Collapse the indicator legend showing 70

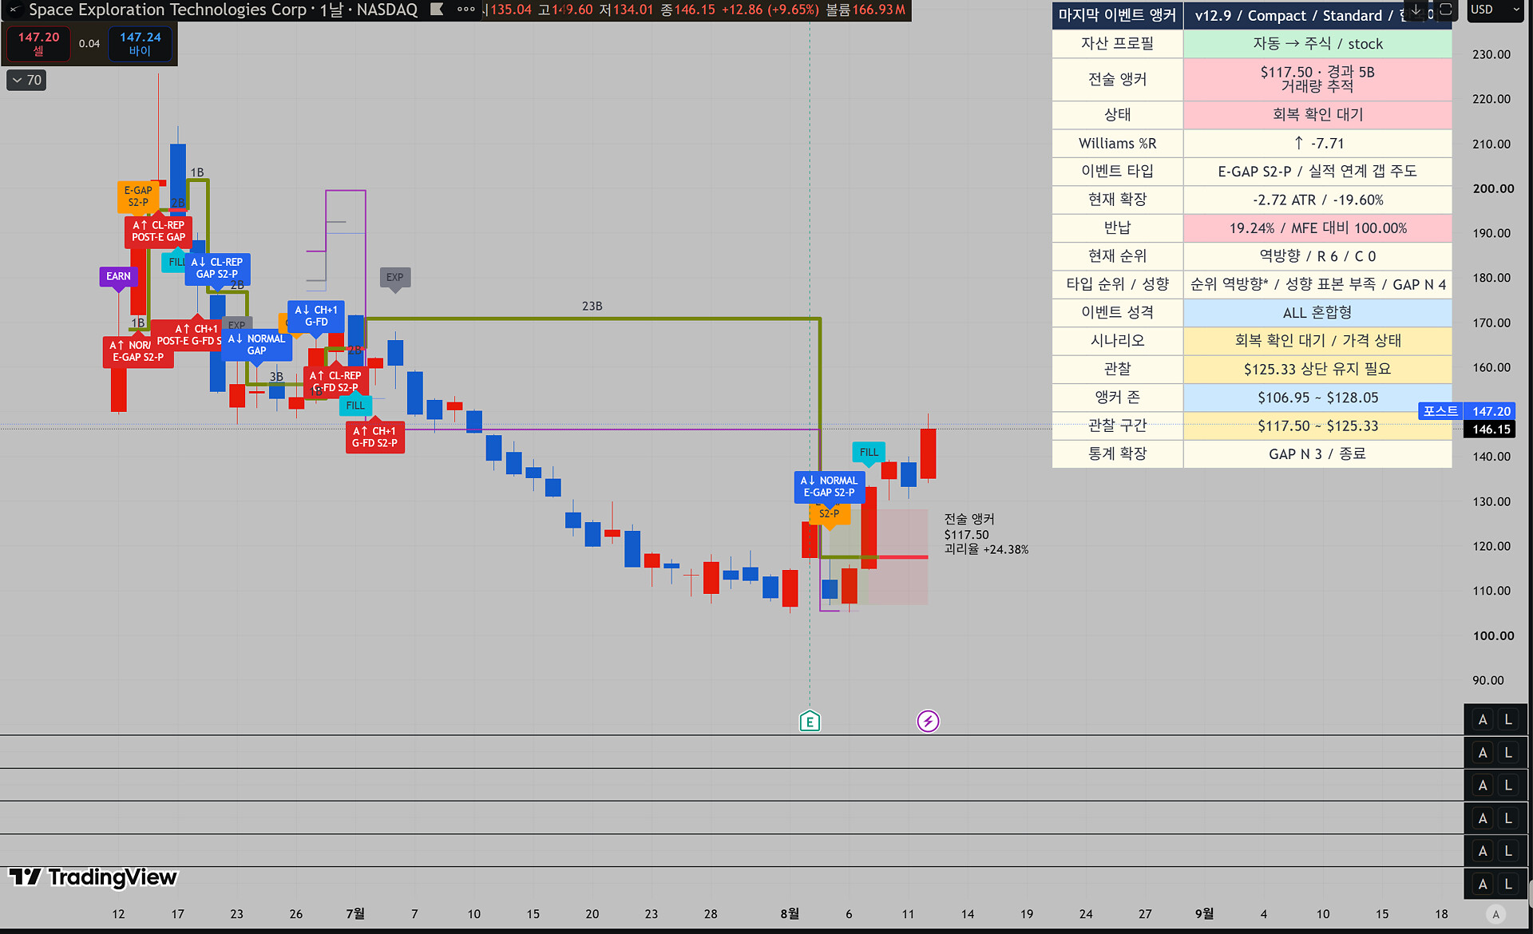[26, 80]
